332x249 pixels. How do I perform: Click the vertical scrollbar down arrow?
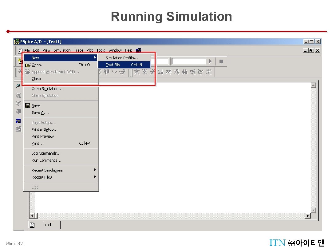313,210
